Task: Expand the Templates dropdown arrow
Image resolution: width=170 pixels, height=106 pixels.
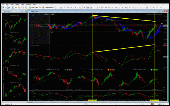Action: [x=93, y=8]
